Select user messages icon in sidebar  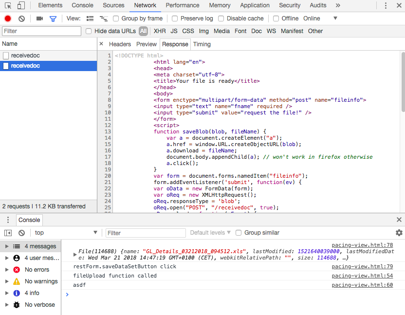coord(17,258)
